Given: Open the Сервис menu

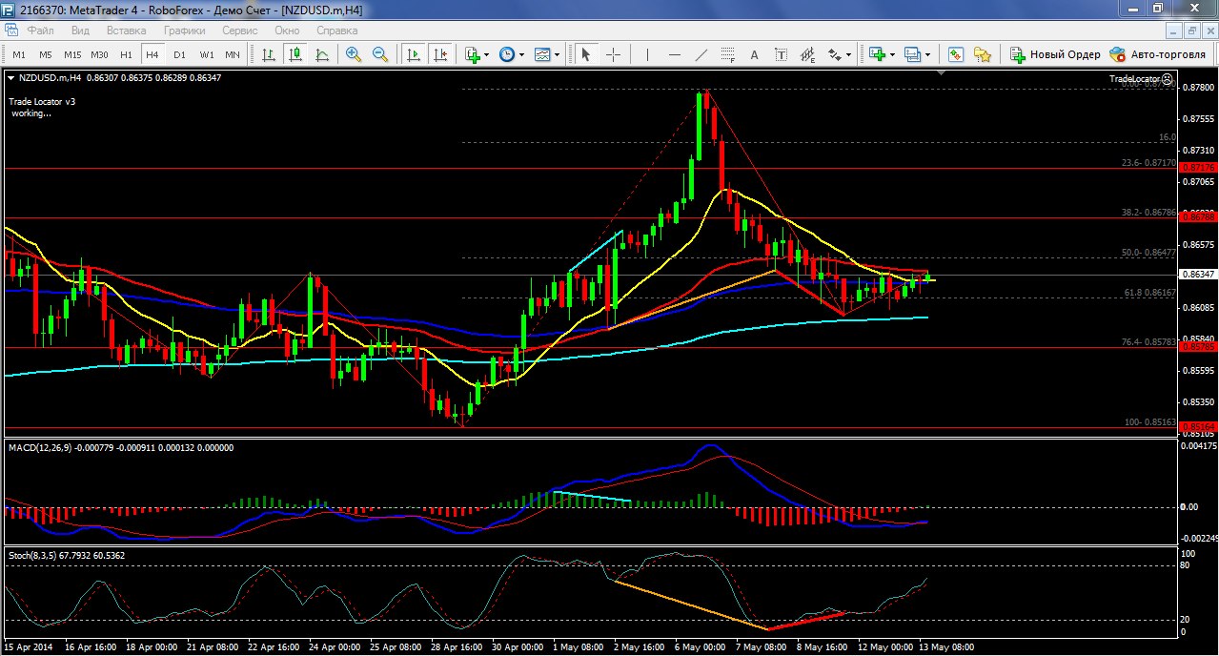Looking at the screenshot, I should [x=239, y=31].
